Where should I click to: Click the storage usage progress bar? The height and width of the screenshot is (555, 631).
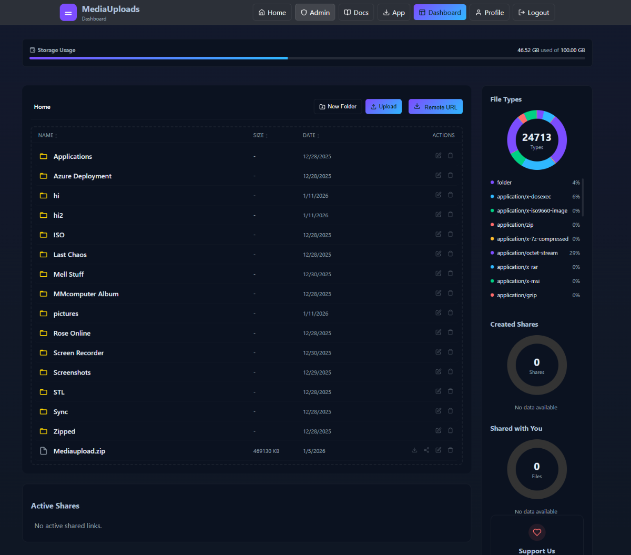[307, 58]
